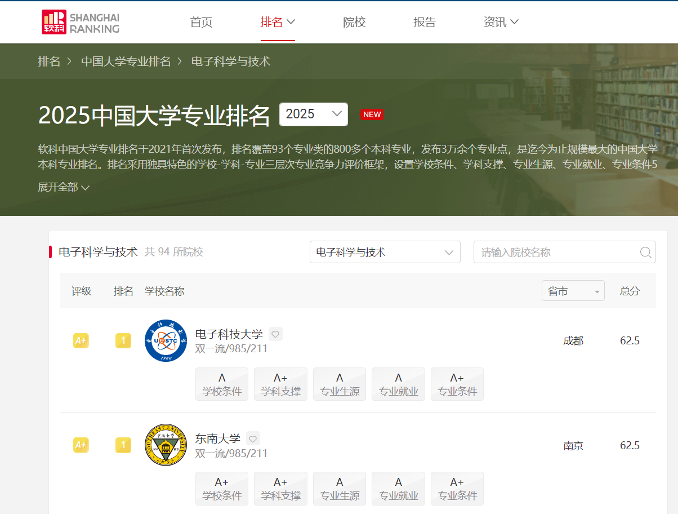678x514 pixels.
Task: Click 电子科技大学's 学科支撑 A+ tile
Action: pos(280,384)
